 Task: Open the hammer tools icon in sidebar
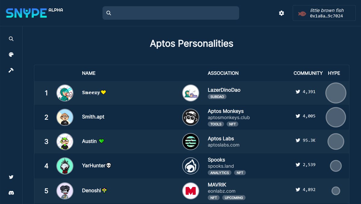coord(11,70)
